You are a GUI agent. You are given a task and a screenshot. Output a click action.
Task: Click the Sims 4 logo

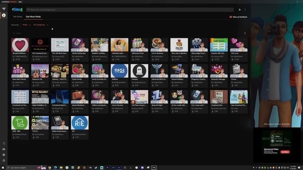[17, 9]
